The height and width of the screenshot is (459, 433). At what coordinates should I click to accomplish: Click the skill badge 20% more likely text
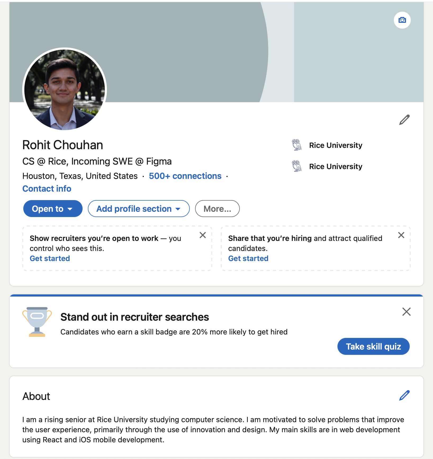pyautogui.click(x=174, y=332)
